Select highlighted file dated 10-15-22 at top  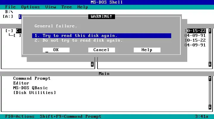coord(195,31)
